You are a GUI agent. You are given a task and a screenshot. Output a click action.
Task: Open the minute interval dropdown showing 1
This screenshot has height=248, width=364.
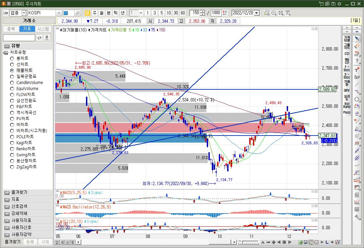point(141,13)
